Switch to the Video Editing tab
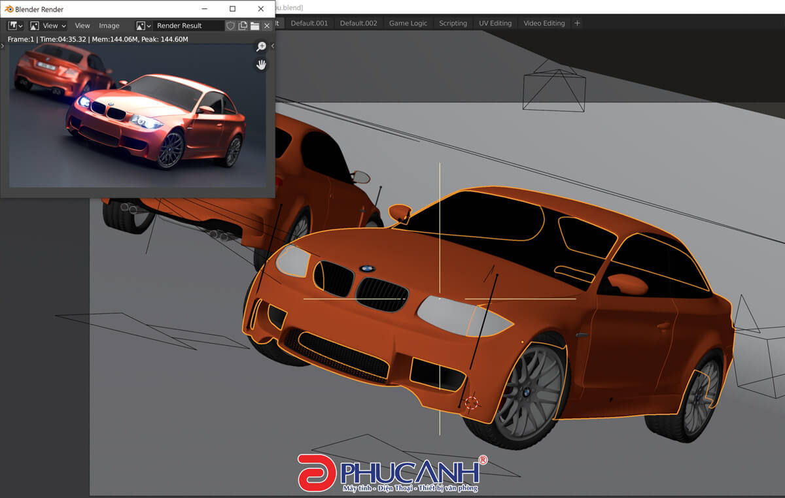 point(544,23)
